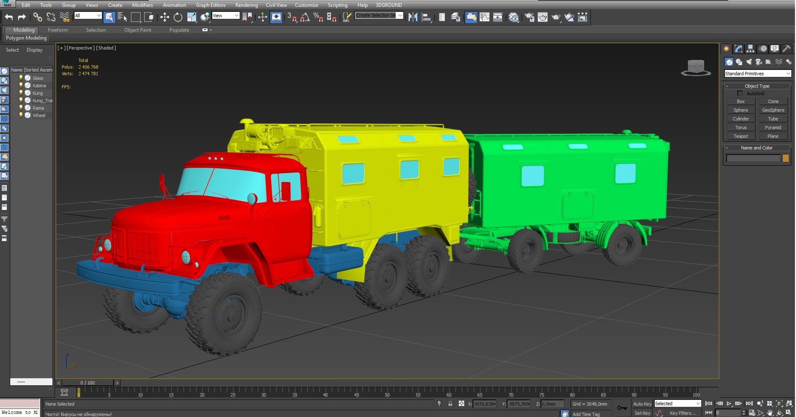Click the Undo arrow in the main toolbar

(x=9, y=17)
